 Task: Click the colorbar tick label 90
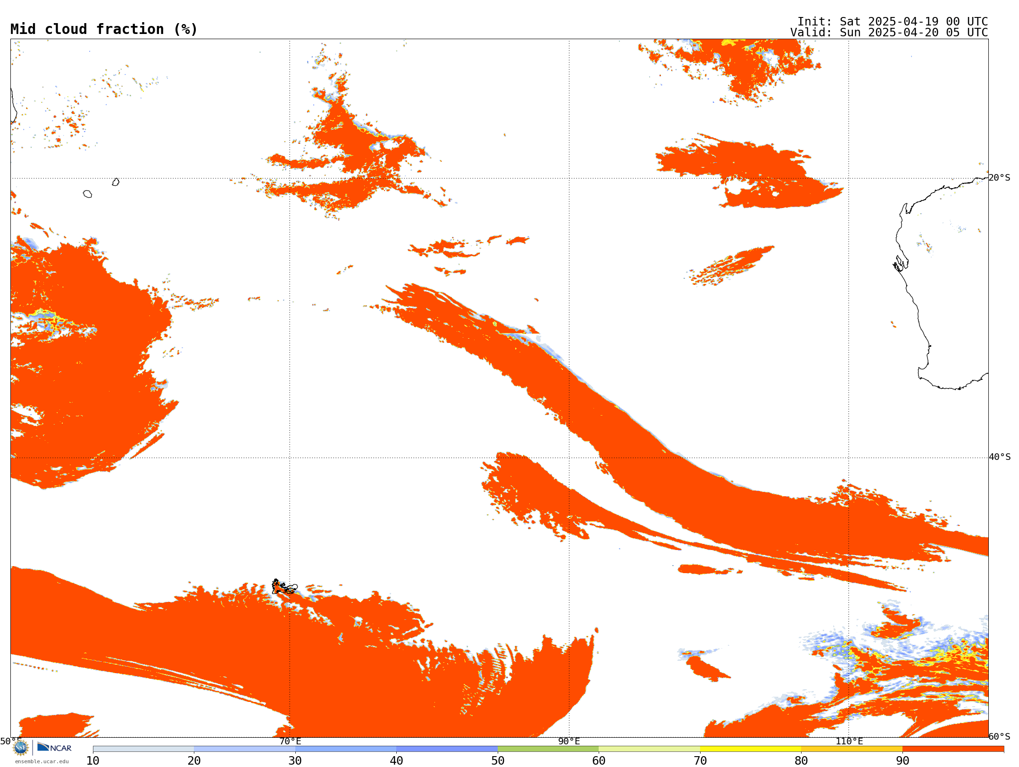[902, 760]
